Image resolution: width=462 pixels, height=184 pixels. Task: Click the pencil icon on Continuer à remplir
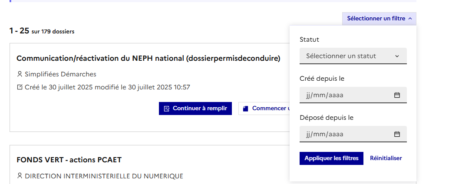[x=167, y=108]
